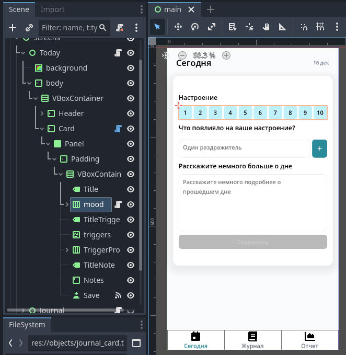Viewport: 346px width, 355px height.
Task: Switch to the Import tab
Action: coord(53,9)
